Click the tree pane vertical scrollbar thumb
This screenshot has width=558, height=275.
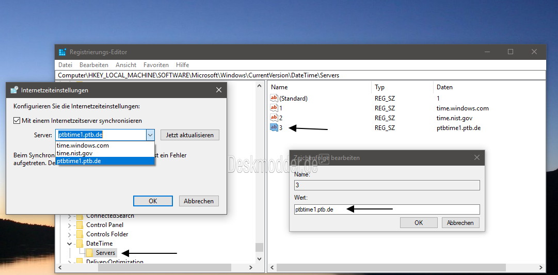point(260,247)
